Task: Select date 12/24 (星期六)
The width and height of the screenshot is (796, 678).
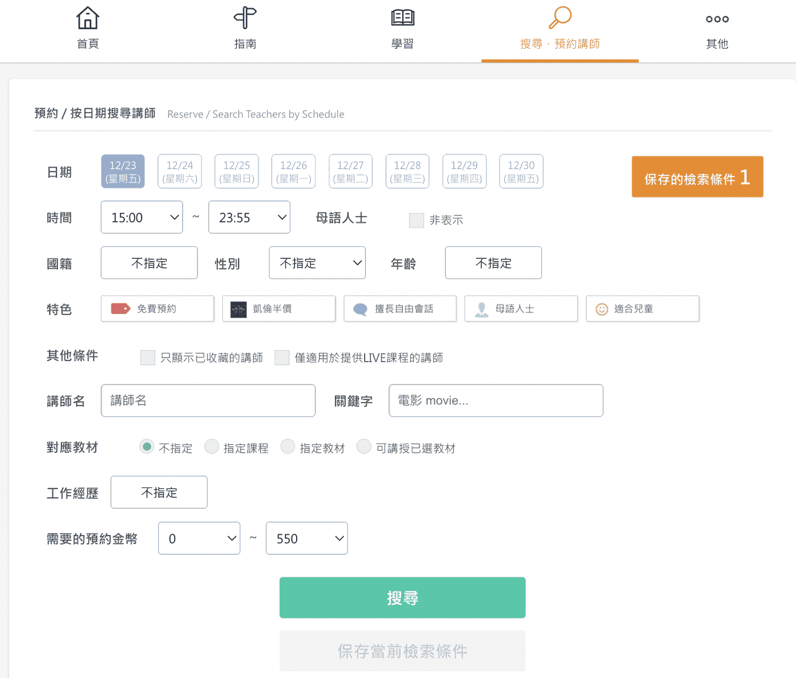Action: [x=180, y=171]
